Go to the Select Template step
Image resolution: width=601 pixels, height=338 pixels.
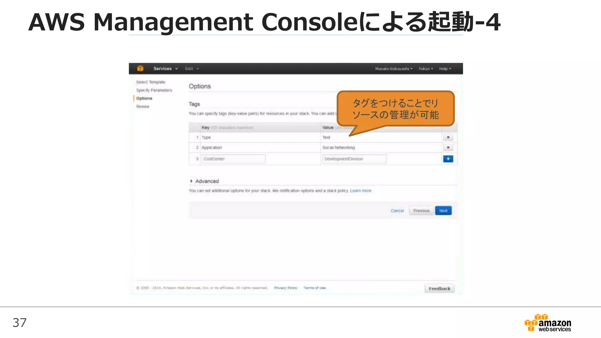pyautogui.click(x=151, y=82)
